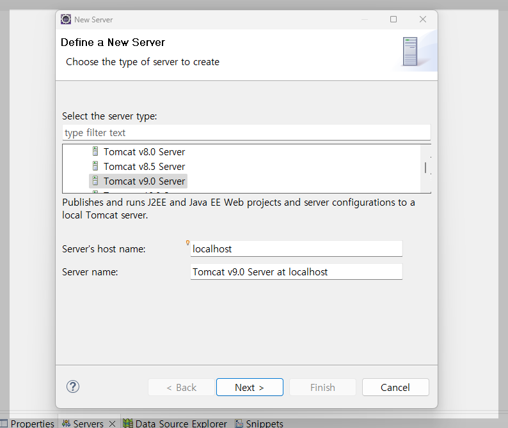Image resolution: width=508 pixels, height=428 pixels.
Task: Focus the type filter text field
Action: pos(246,133)
